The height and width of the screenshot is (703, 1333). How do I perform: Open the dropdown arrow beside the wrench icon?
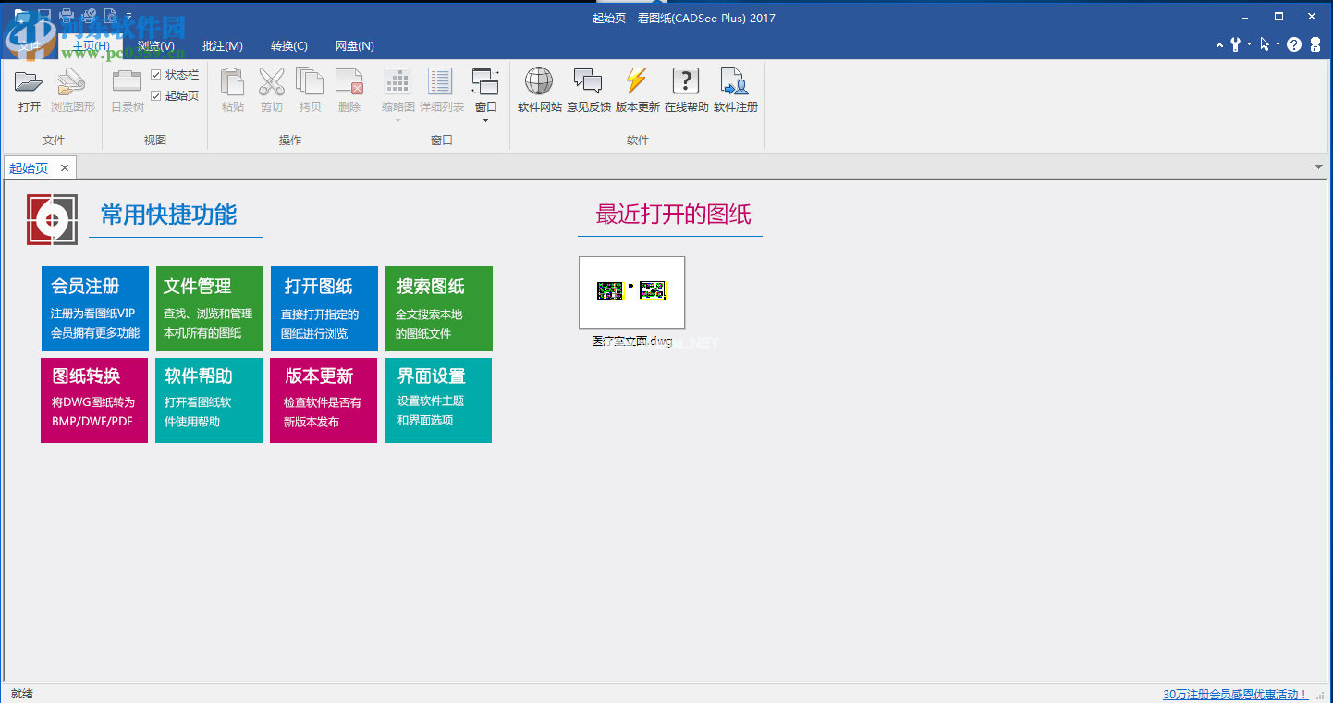click(1249, 43)
